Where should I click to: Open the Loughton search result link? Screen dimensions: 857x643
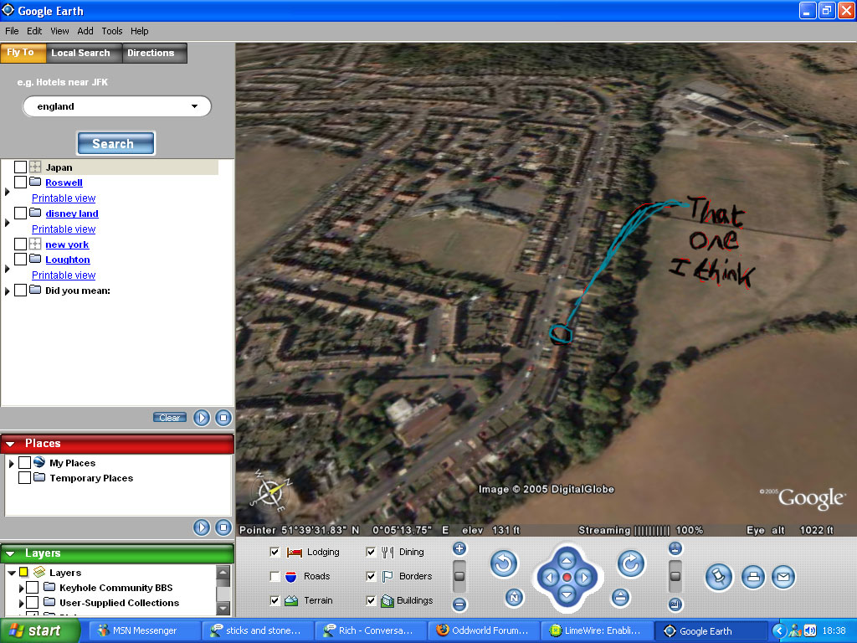click(67, 260)
